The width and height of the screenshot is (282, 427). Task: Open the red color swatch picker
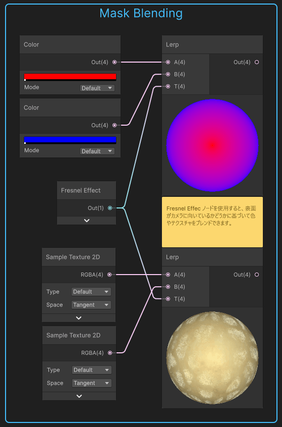70,77
